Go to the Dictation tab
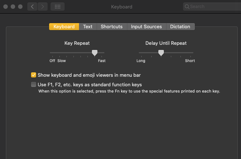 [180, 27]
